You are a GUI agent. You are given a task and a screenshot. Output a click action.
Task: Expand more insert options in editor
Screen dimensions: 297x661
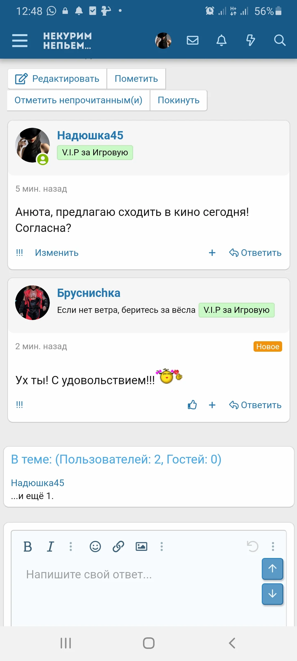[x=162, y=546]
